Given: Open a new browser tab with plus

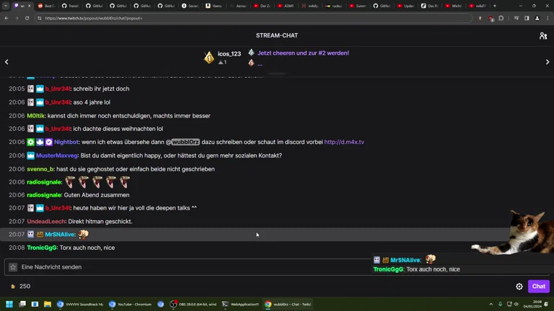Looking at the screenshot, I should 495,6.
